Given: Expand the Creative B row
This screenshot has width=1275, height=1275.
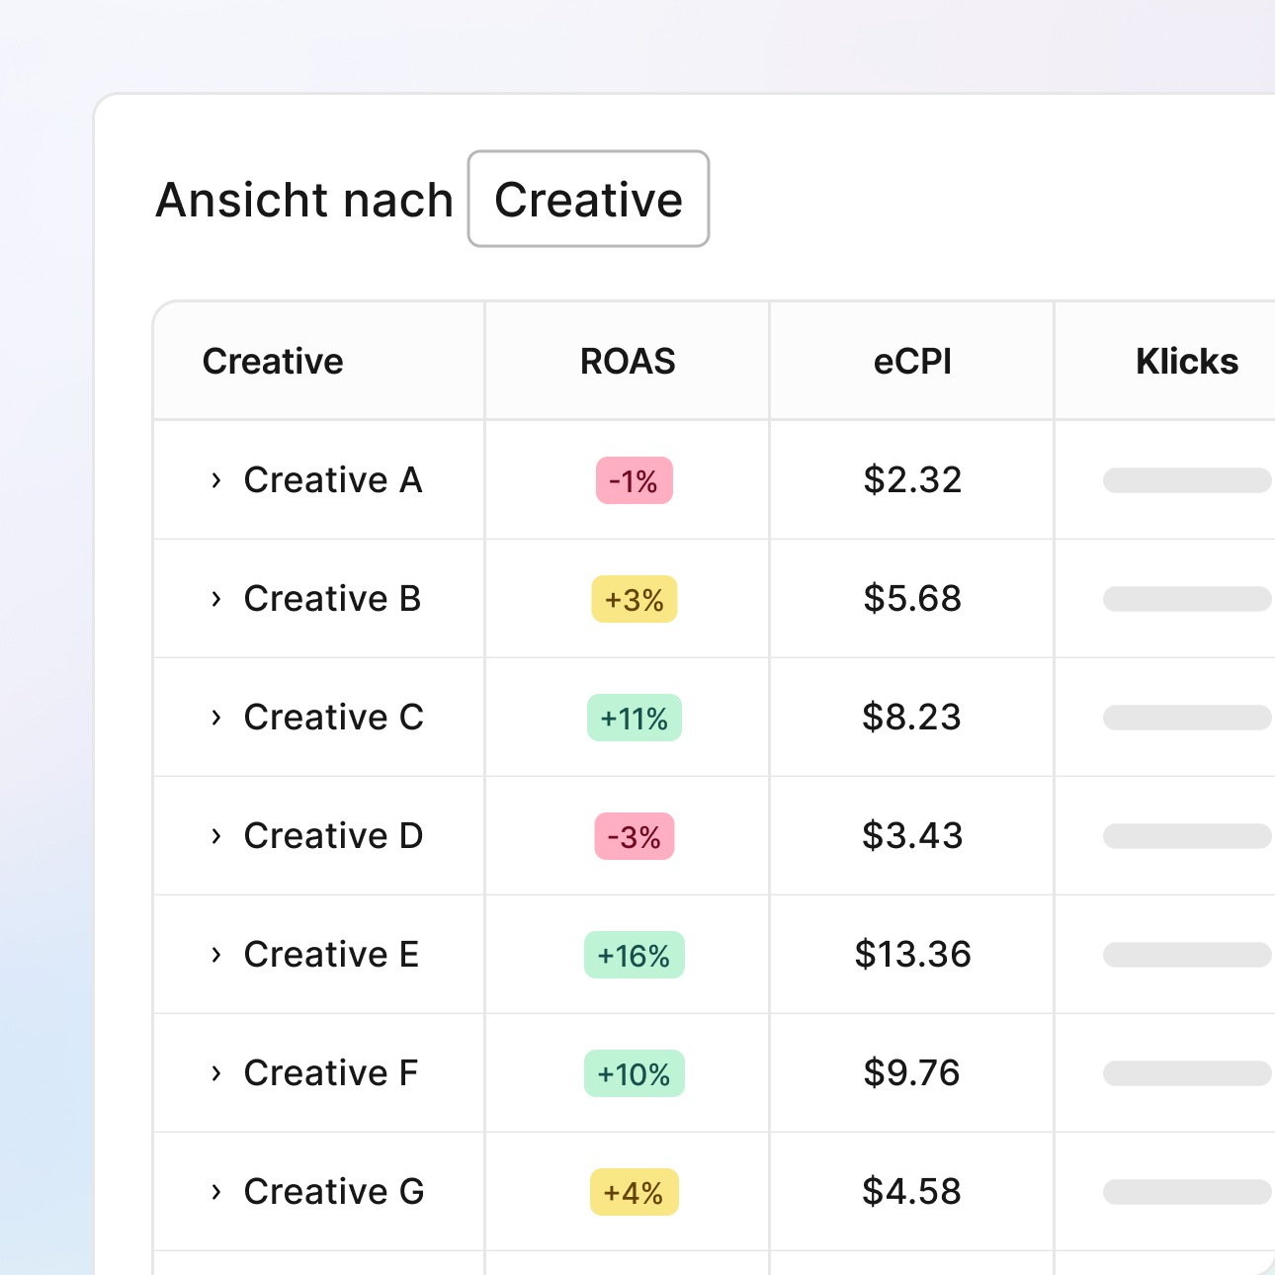Looking at the screenshot, I should pyautogui.click(x=216, y=599).
